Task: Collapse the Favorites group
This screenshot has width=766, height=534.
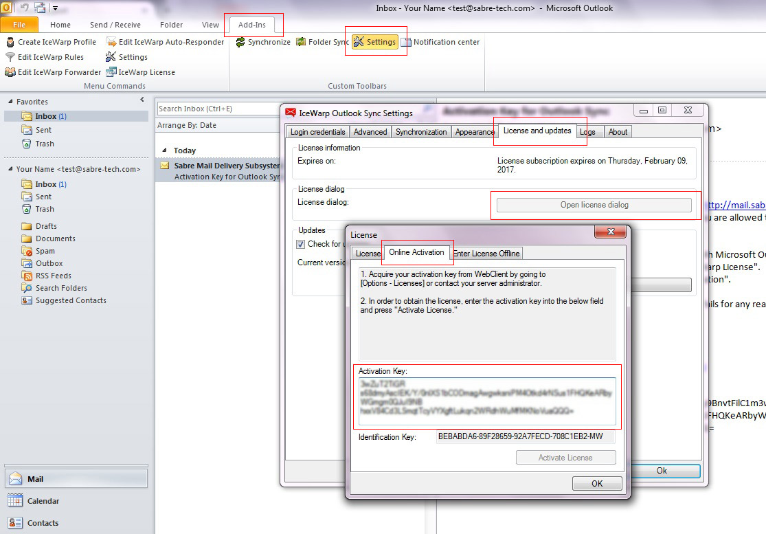Action: (10, 102)
